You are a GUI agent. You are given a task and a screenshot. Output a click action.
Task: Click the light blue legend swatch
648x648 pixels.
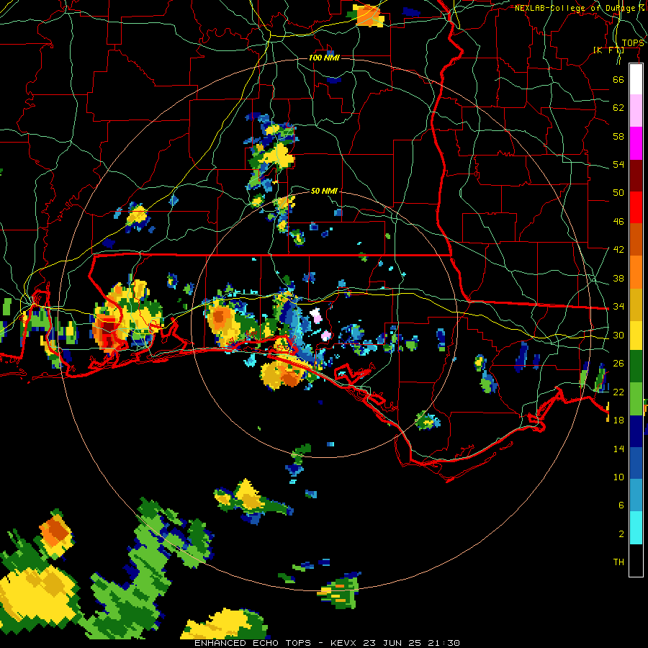click(x=636, y=495)
